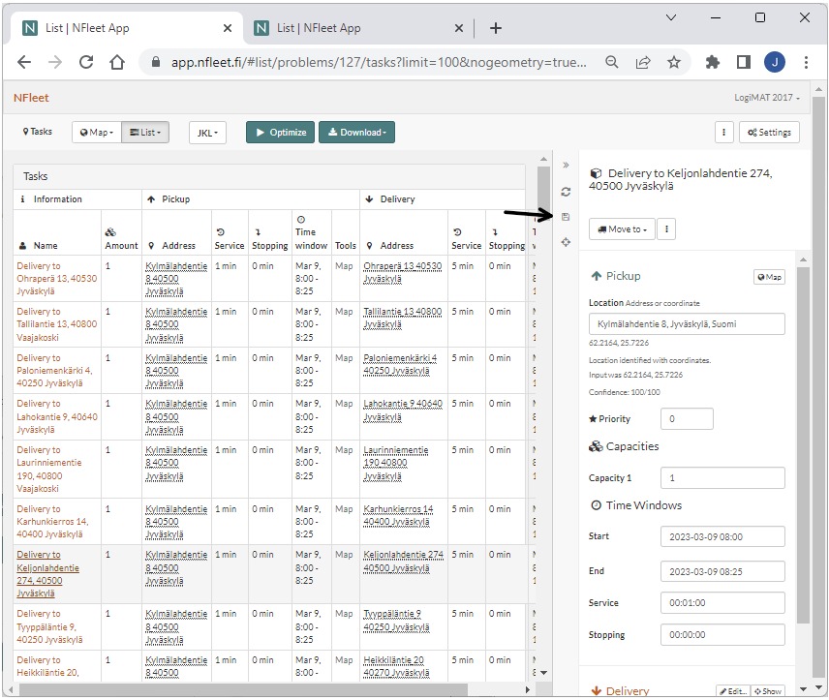
Task: Click Map tool in the Karhunkierros 14 row
Action: point(344,509)
